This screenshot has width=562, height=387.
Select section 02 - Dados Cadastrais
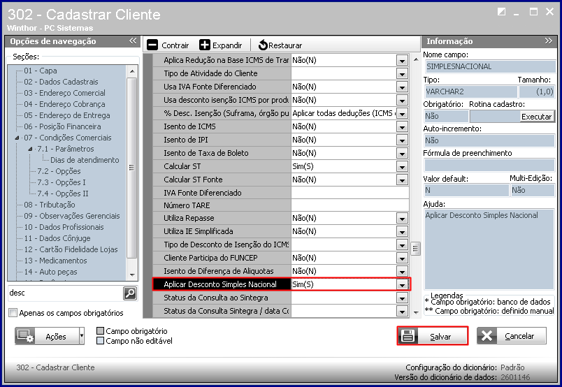pos(61,82)
